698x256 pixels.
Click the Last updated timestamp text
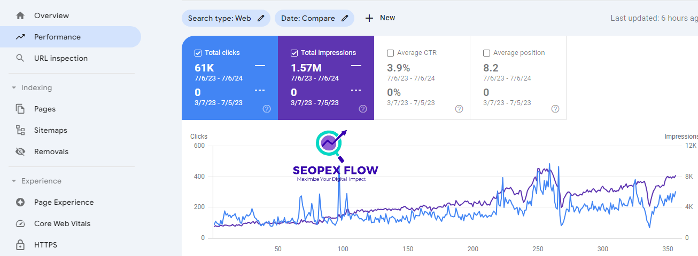point(654,18)
